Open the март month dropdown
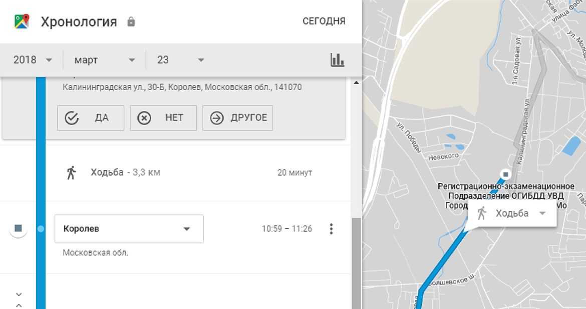This screenshot has height=309, width=586. pyautogui.click(x=104, y=60)
